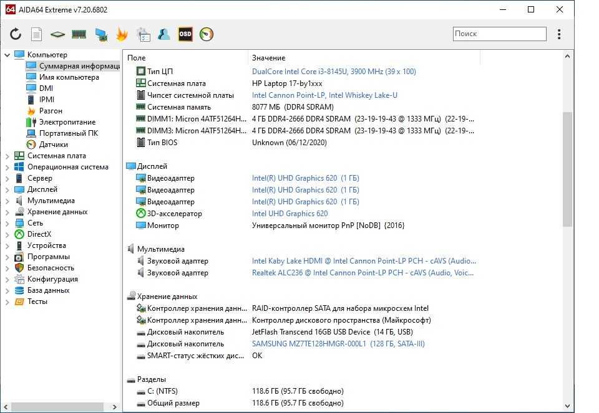Screen dimensions: 599x413
Task: Select Тесты in the tree
Action: [37, 301]
